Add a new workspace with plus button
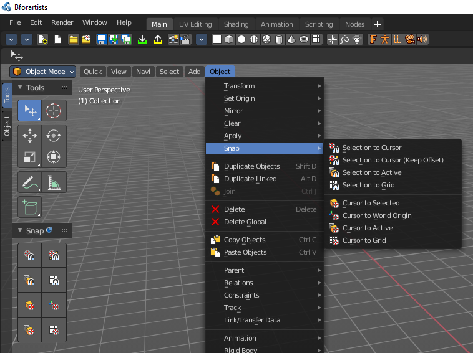Screen dimensions: 473x353 click(x=378, y=24)
